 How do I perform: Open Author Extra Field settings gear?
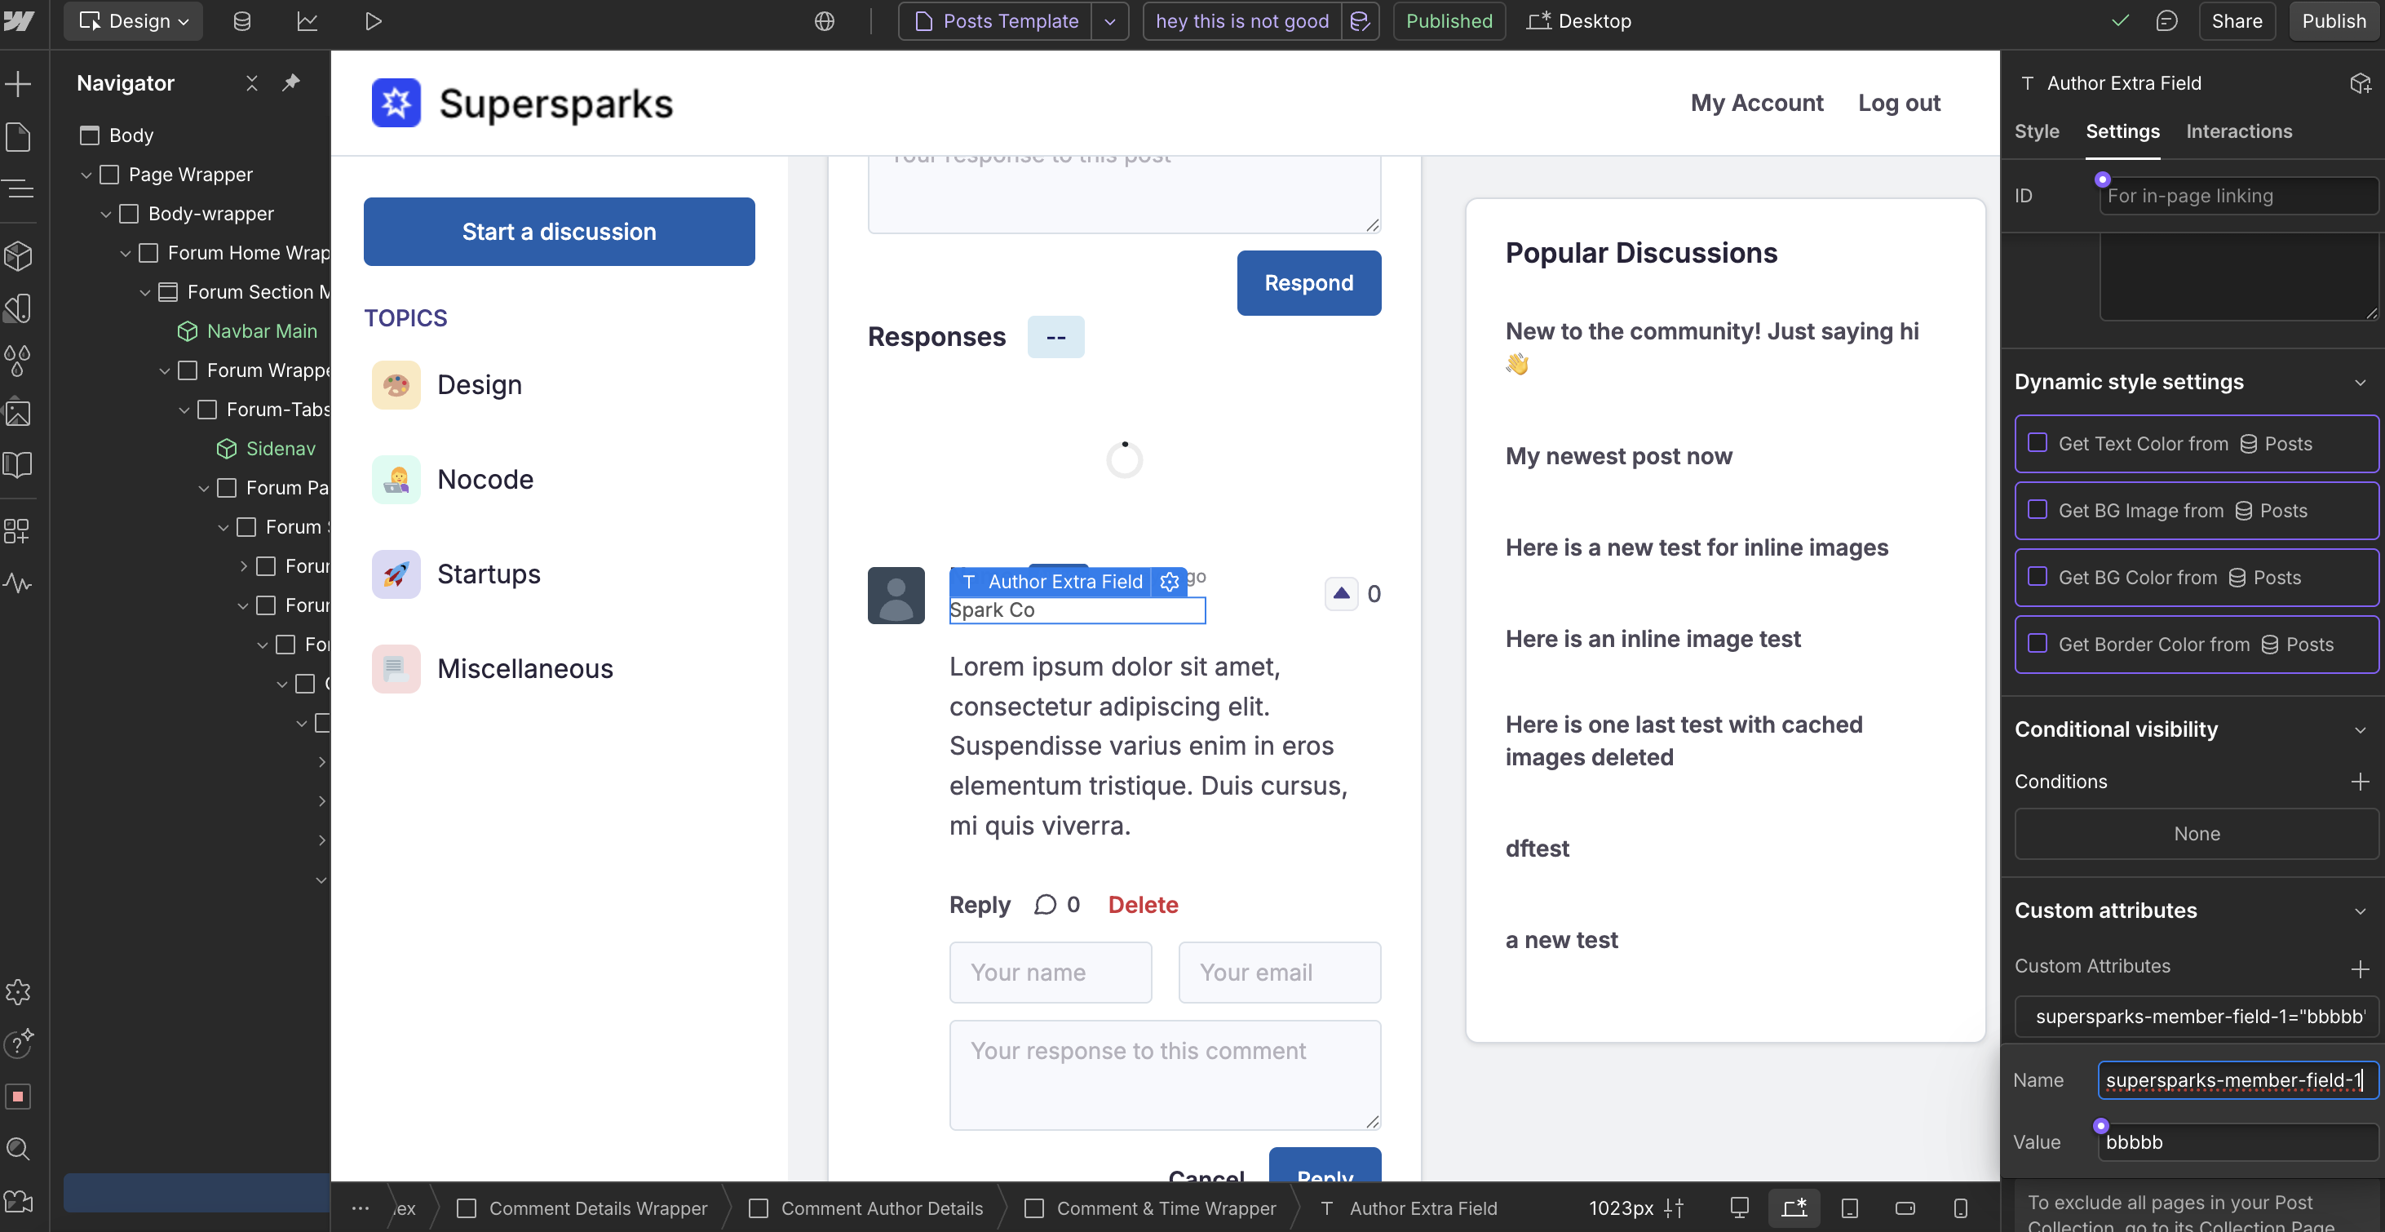[1170, 581]
